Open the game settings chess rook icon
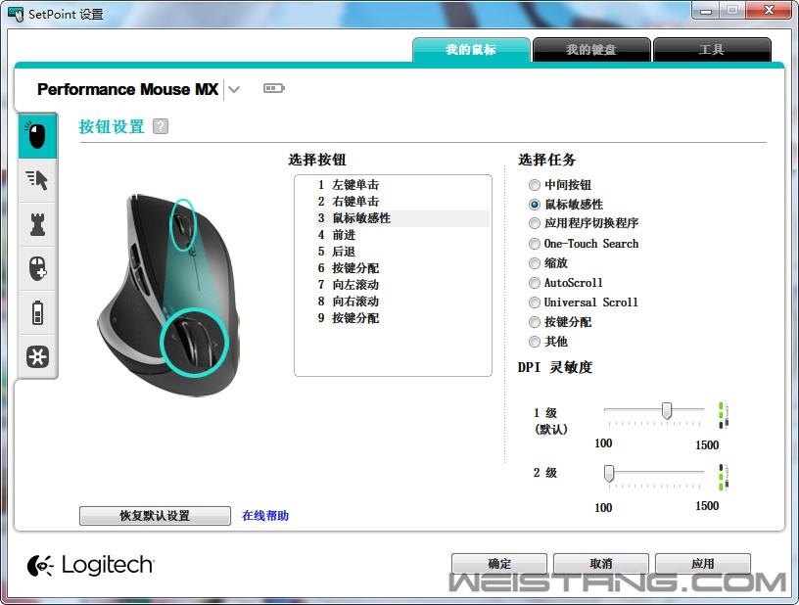The width and height of the screenshot is (799, 605). (x=37, y=224)
